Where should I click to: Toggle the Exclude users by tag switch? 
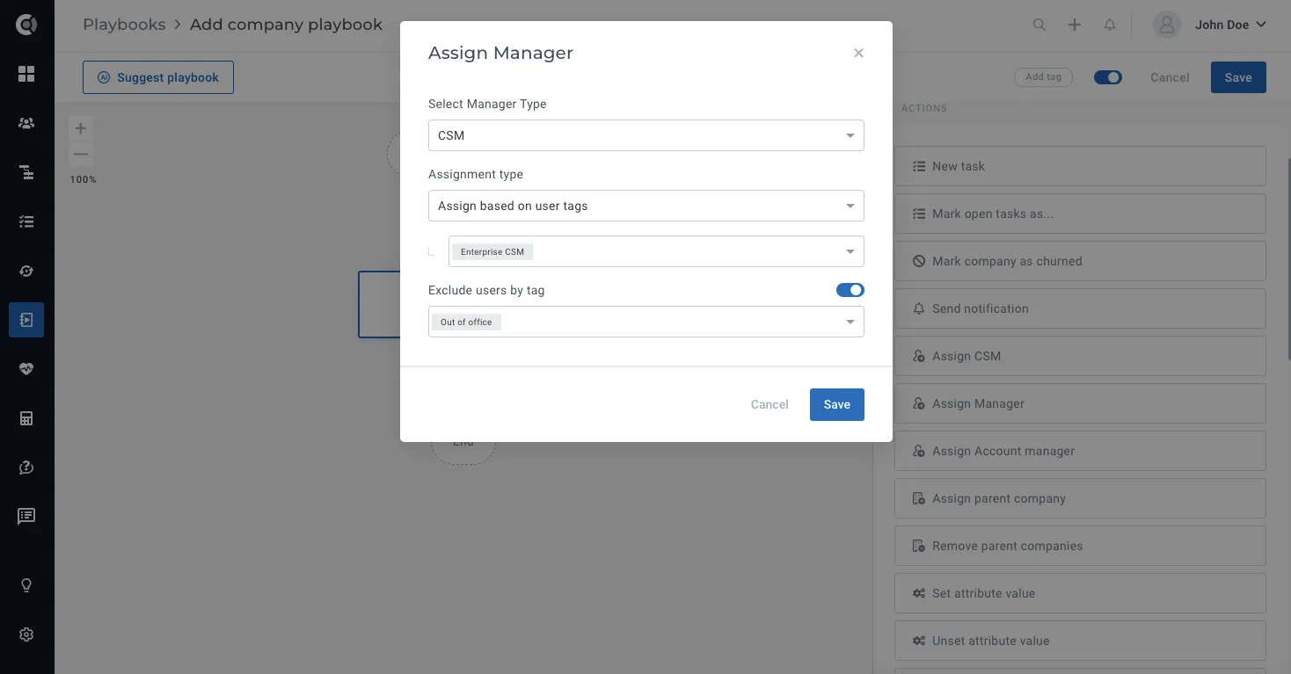click(850, 290)
